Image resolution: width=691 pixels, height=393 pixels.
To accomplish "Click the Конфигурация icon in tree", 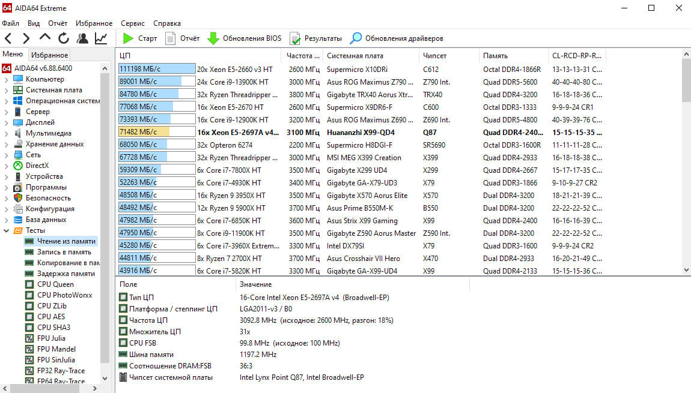I will (18, 209).
